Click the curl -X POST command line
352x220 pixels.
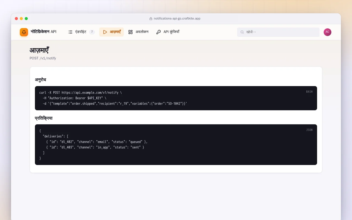pyautogui.click(x=81, y=93)
